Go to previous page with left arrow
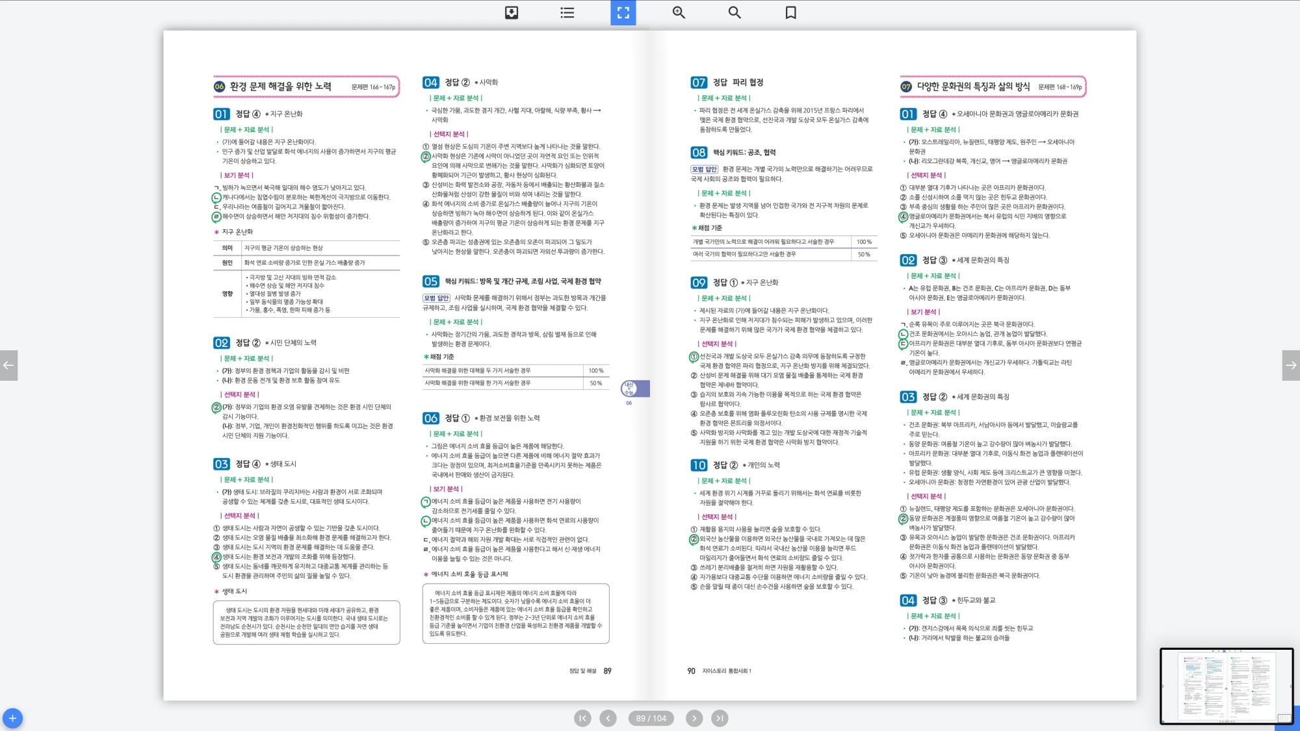Screen dimensions: 1300x731 pyautogui.click(x=8, y=365)
